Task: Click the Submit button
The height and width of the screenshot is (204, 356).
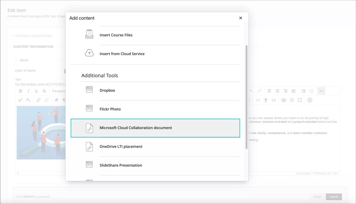Action: 333,197
